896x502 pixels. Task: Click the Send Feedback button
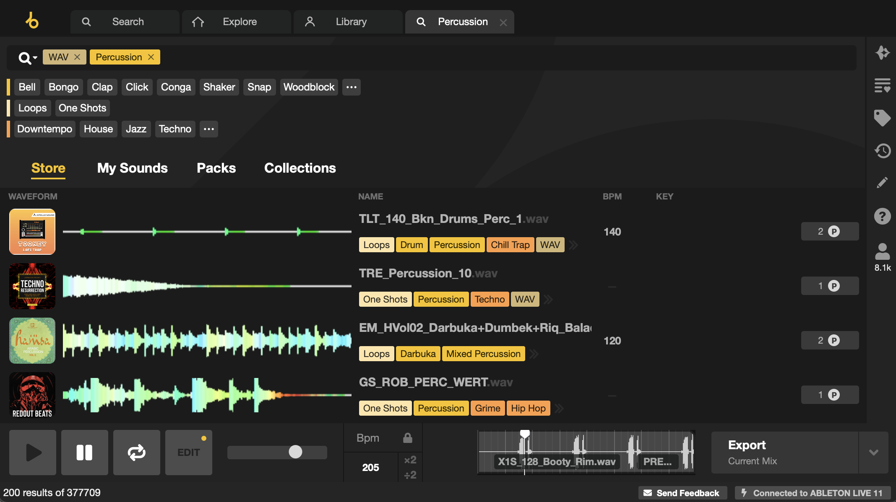(681, 493)
